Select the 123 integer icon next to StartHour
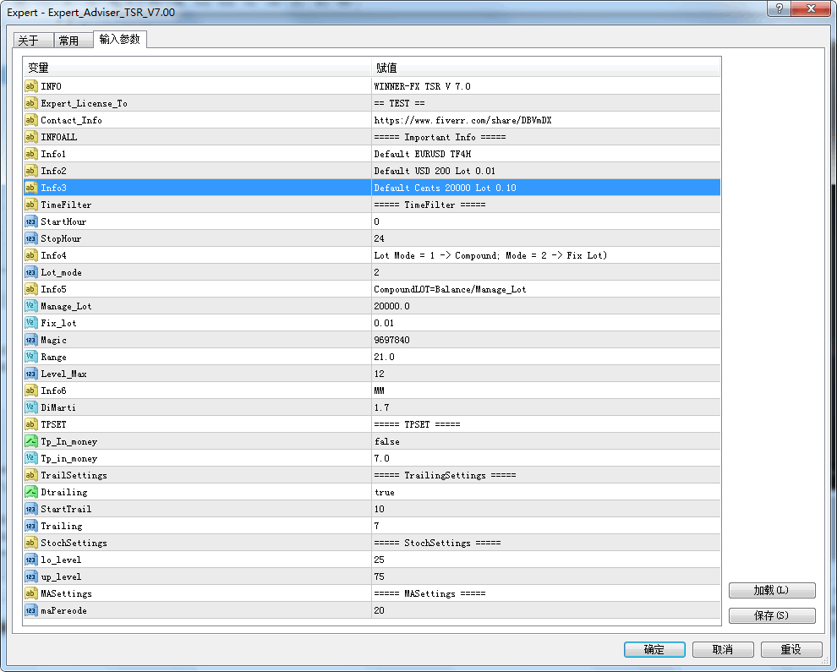837x672 pixels. (30, 221)
